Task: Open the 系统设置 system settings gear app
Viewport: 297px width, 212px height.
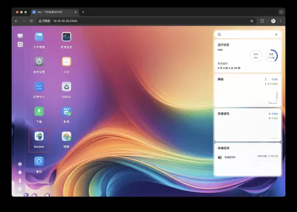Action: (x=39, y=61)
